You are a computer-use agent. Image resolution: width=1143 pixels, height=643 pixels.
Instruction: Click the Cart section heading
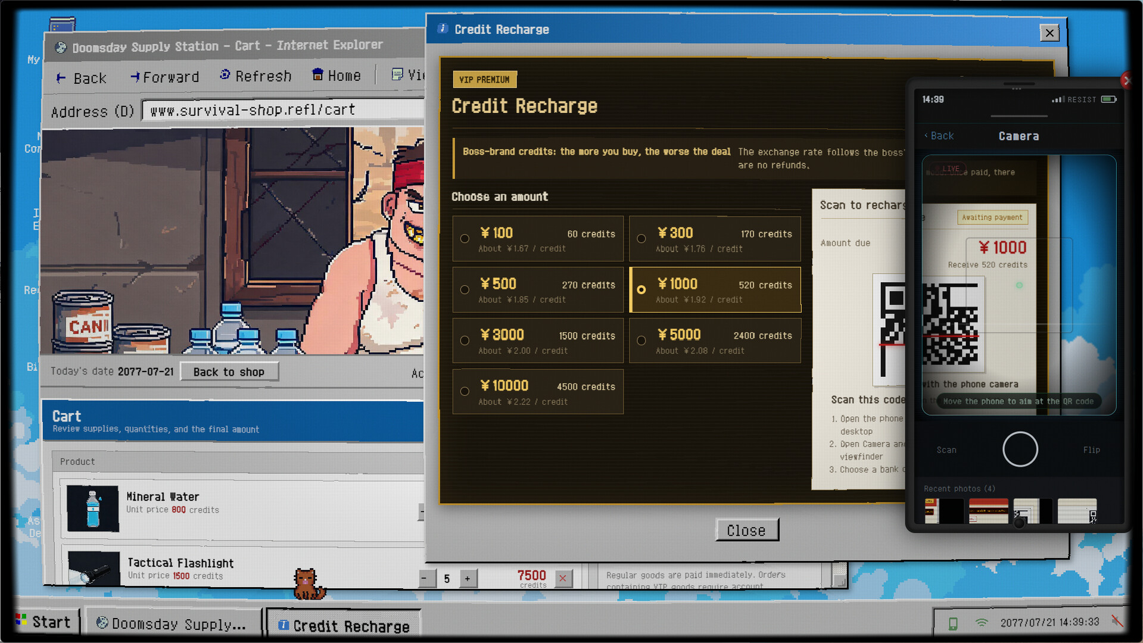click(x=67, y=416)
